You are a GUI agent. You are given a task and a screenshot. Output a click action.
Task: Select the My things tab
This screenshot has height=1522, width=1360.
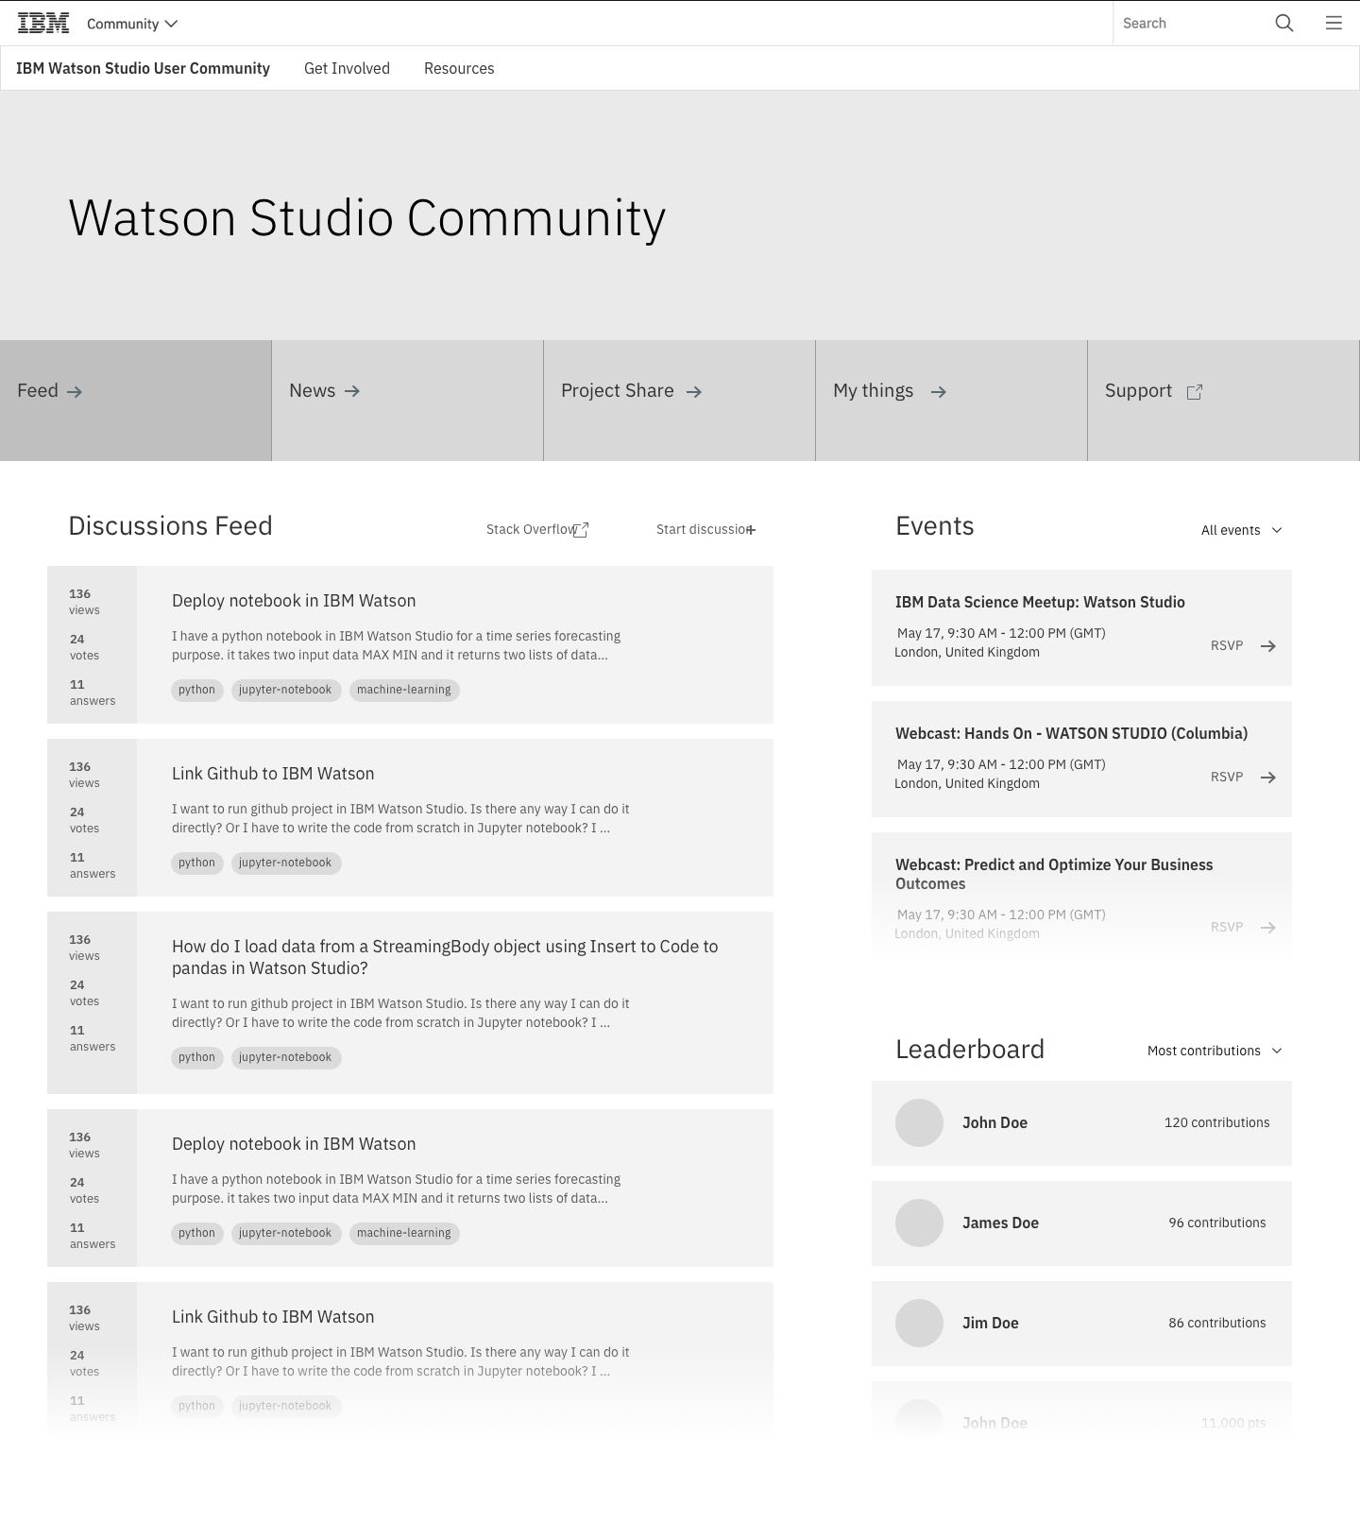click(889, 391)
